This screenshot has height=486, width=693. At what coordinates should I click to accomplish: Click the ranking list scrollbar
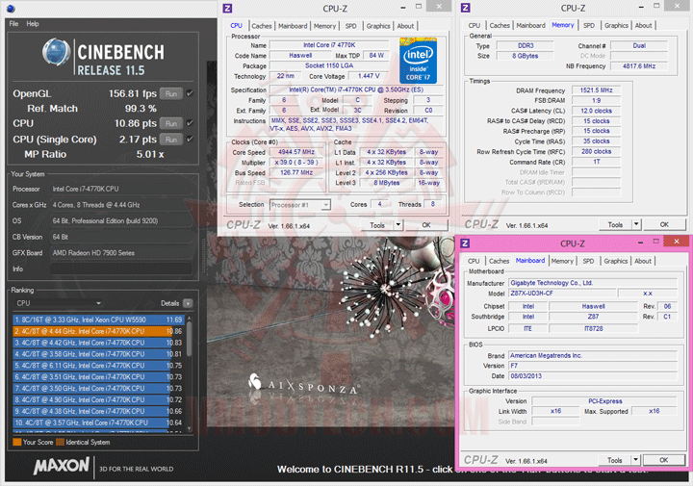tap(190, 339)
